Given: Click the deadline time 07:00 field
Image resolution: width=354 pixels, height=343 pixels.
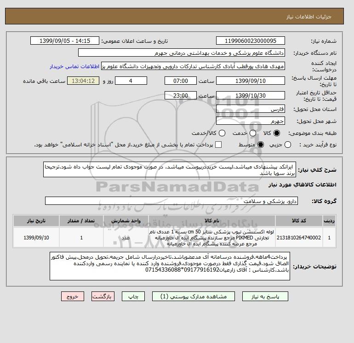Looking at the screenshot, I should pos(181,81).
